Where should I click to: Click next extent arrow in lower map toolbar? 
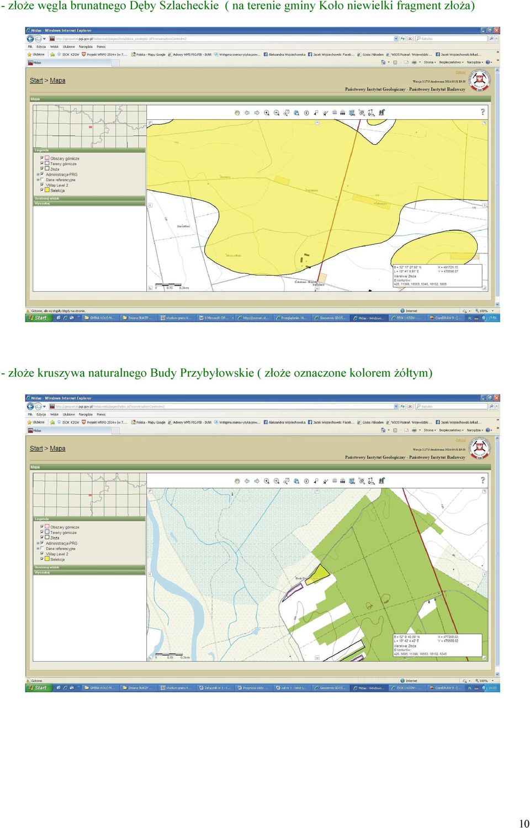257,481
